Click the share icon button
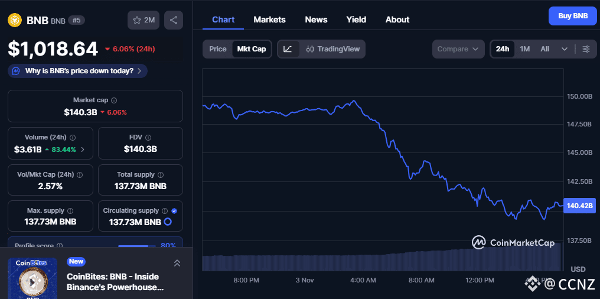Image resolution: width=600 pixels, height=299 pixels. pos(174,20)
